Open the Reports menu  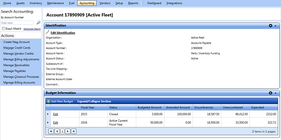(x=133, y=3)
